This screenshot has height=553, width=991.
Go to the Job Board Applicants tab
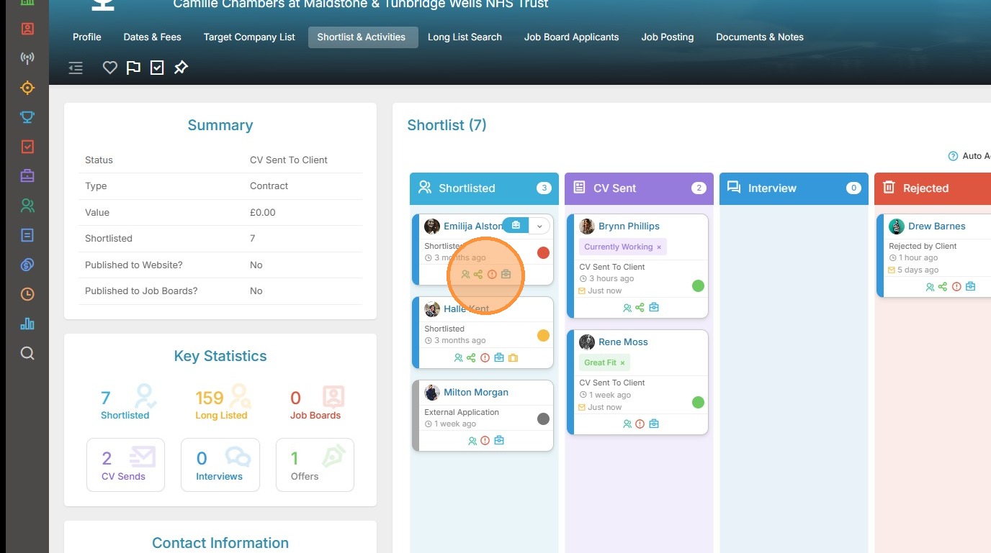click(x=572, y=37)
